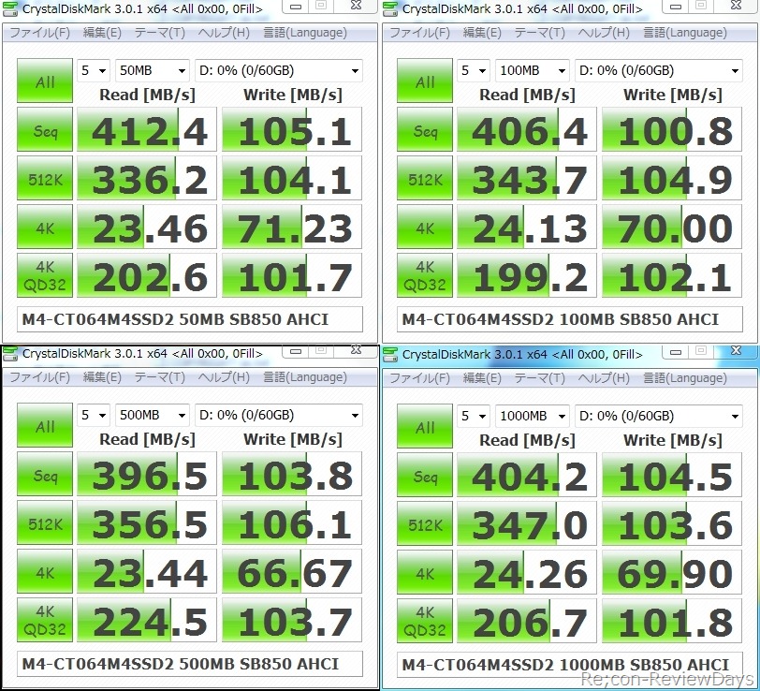The image size is (760, 691).
Task: Open テーマ(T) menu in 500MB window
Action: (x=159, y=376)
